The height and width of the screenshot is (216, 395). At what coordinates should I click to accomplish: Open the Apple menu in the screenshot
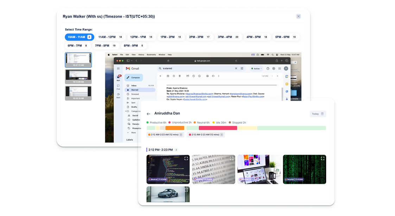pos(109,55)
